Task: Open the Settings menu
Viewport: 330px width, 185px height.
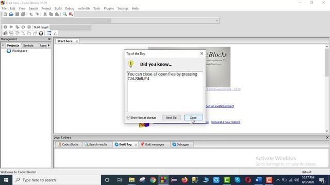Action: click(123, 8)
